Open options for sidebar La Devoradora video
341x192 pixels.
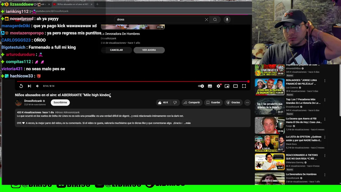[325, 175]
